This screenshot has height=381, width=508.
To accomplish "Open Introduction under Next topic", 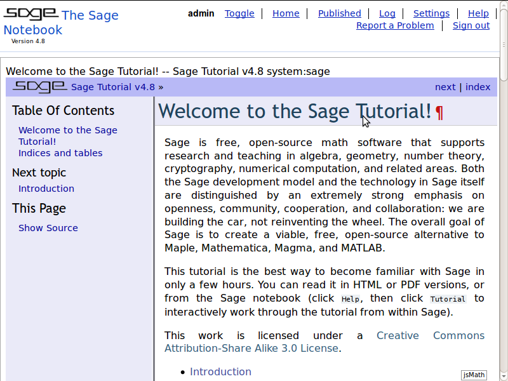I will click(x=46, y=189).
